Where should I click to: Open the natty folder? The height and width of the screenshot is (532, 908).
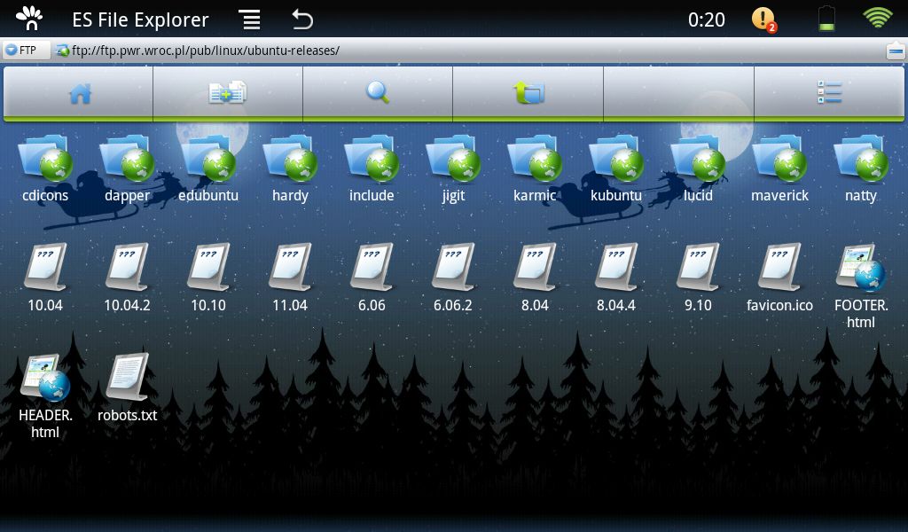[861, 168]
